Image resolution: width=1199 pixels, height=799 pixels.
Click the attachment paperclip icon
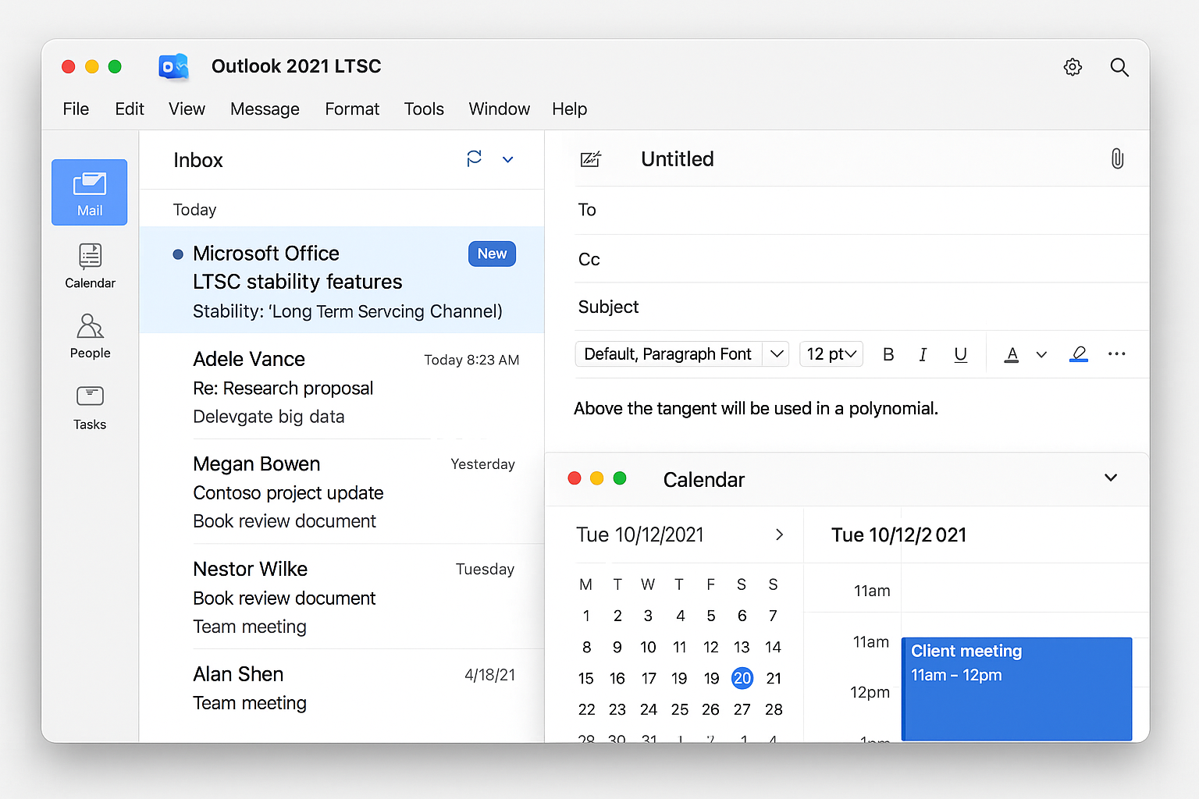(1117, 159)
